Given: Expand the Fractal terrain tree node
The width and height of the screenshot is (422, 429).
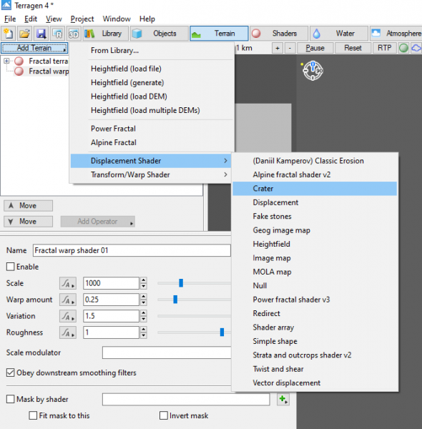Looking at the screenshot, I should pyautogui.click(x=6, y=61).
